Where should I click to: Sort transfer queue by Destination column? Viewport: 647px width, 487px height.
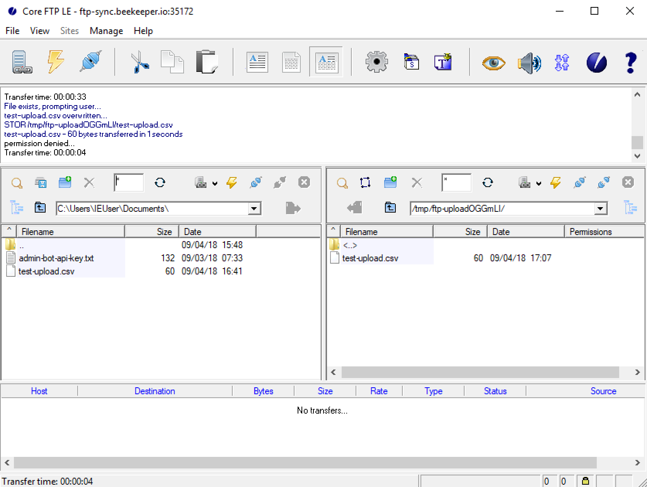pos(155,391)
